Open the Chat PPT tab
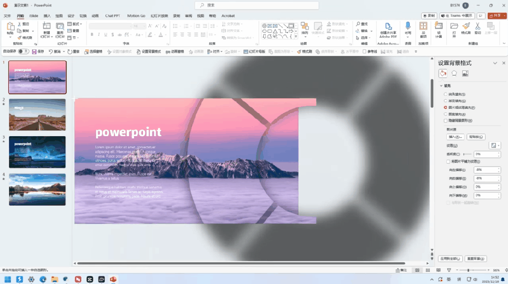The width and height of the screenshot is (508, 284). pyautogui.click(x=112, y=16)
